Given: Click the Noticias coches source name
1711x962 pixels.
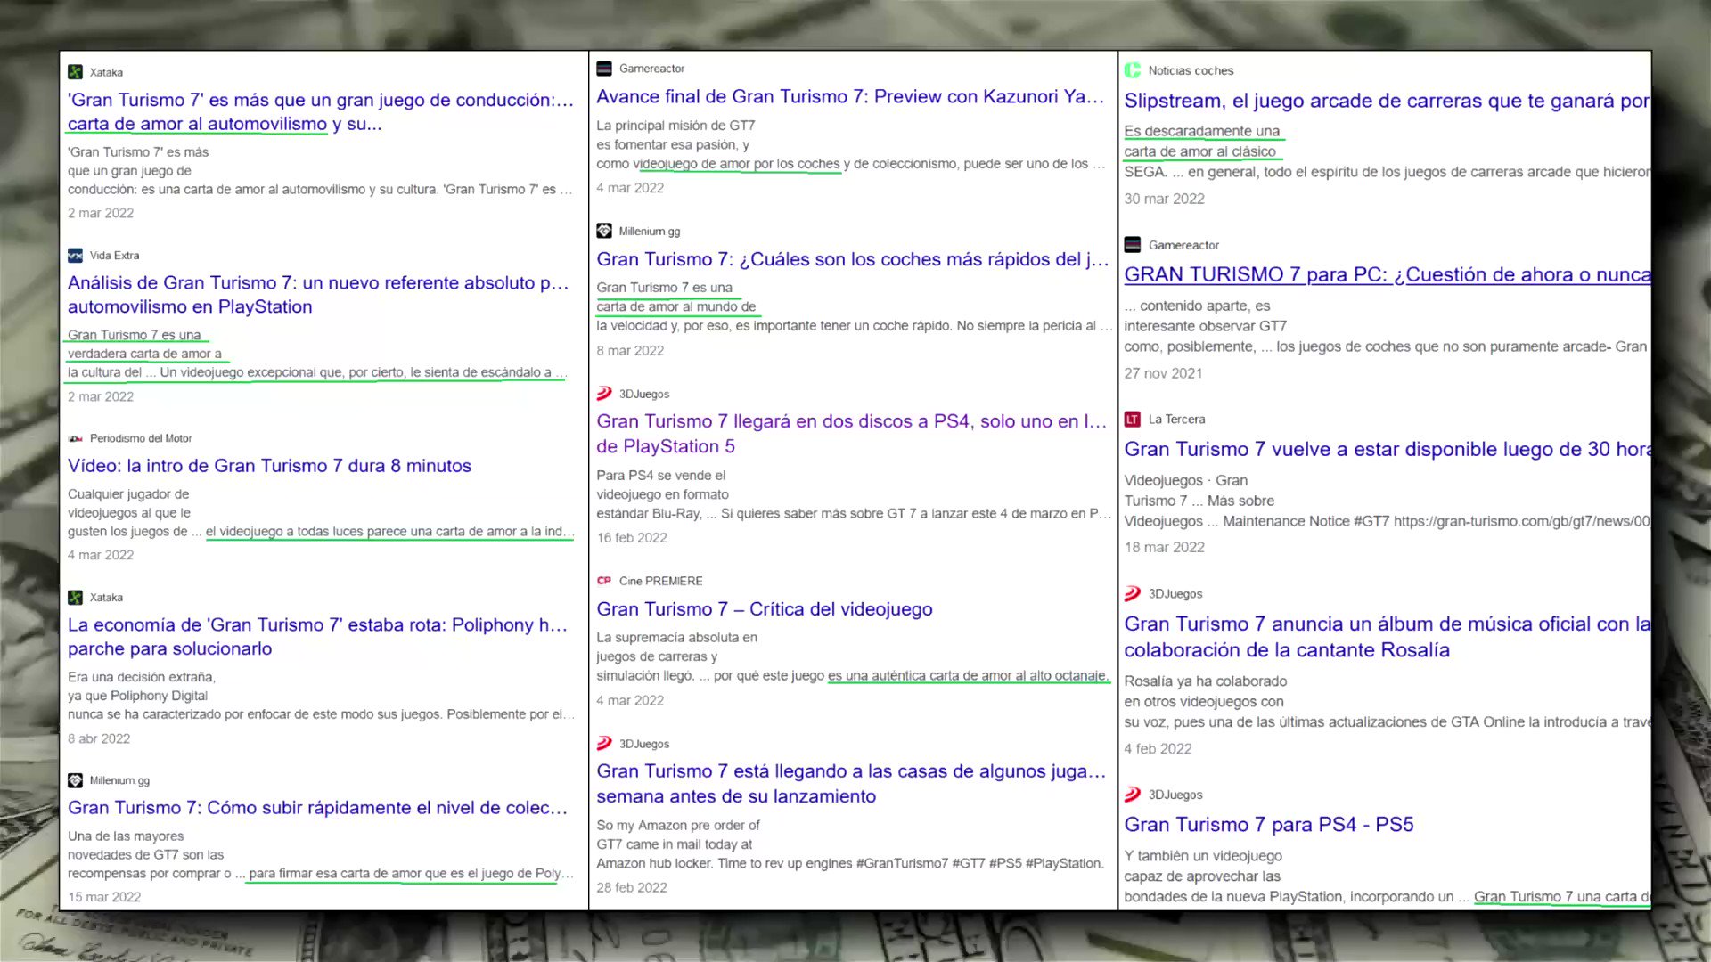Looking at the screenshot, I should [1191, 70].
